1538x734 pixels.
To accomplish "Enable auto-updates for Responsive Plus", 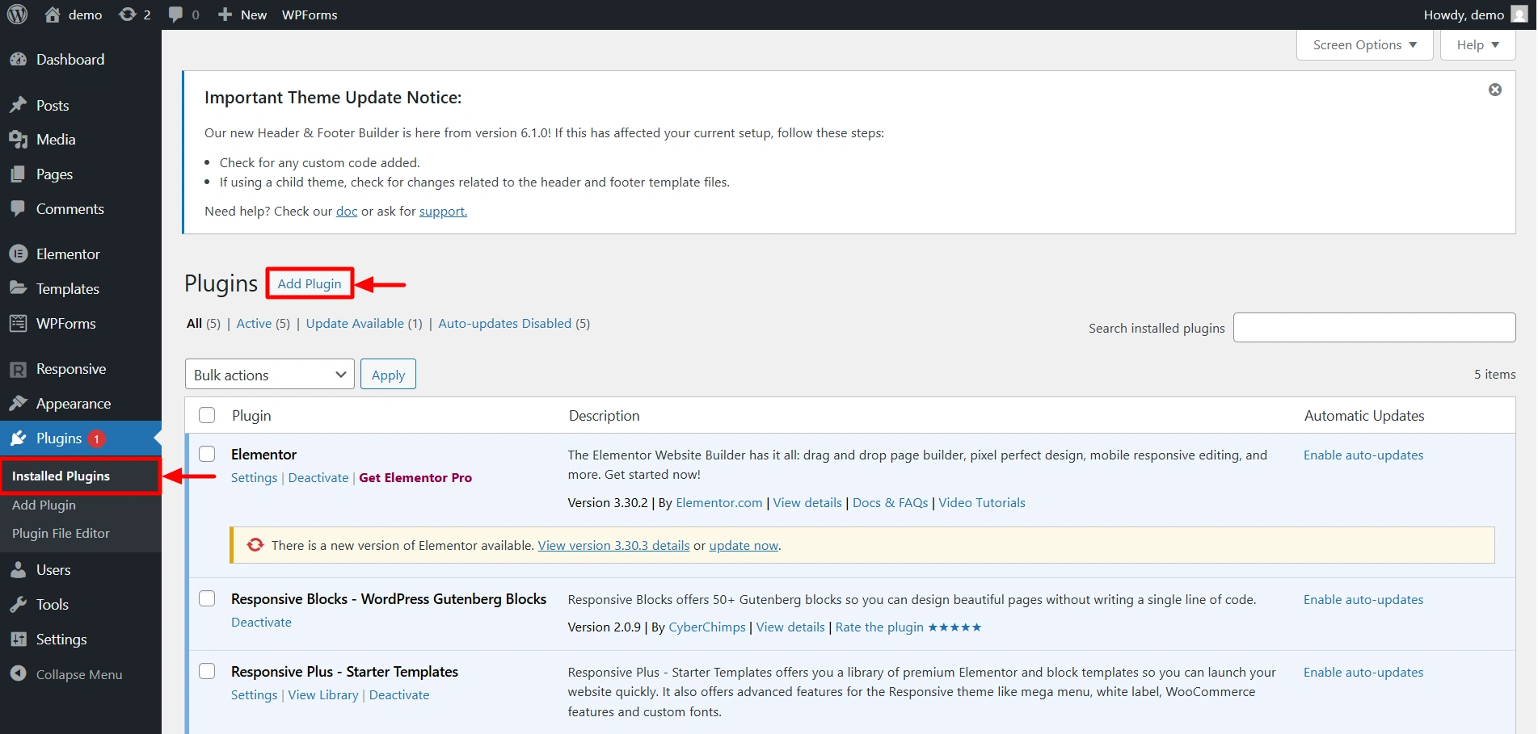I will coord(1363,672).
